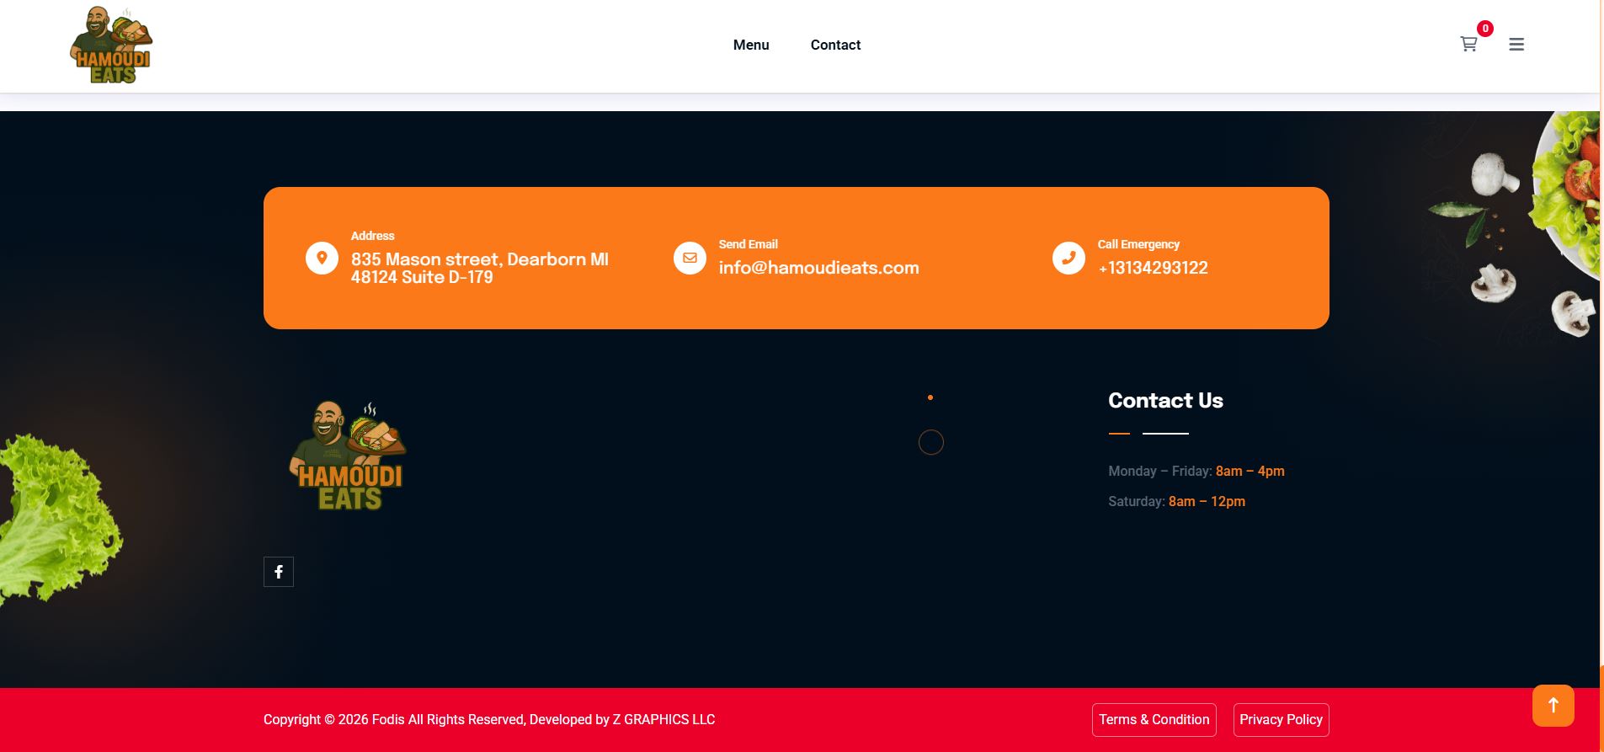Click the 835 Mason street address text

[x=479, y=268]
